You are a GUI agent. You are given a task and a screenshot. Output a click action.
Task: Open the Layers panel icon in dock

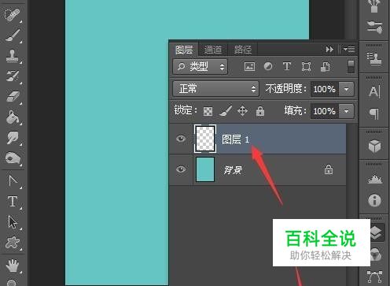376,232
